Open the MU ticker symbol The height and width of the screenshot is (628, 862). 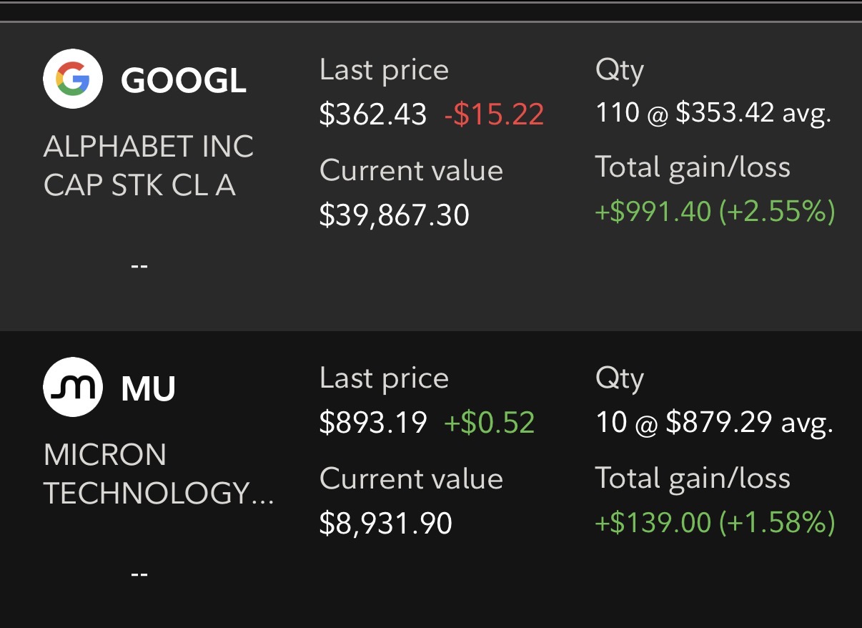pos(148,388)
